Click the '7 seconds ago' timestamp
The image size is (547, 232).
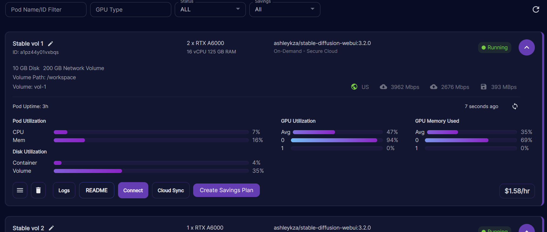coord(481,106)
